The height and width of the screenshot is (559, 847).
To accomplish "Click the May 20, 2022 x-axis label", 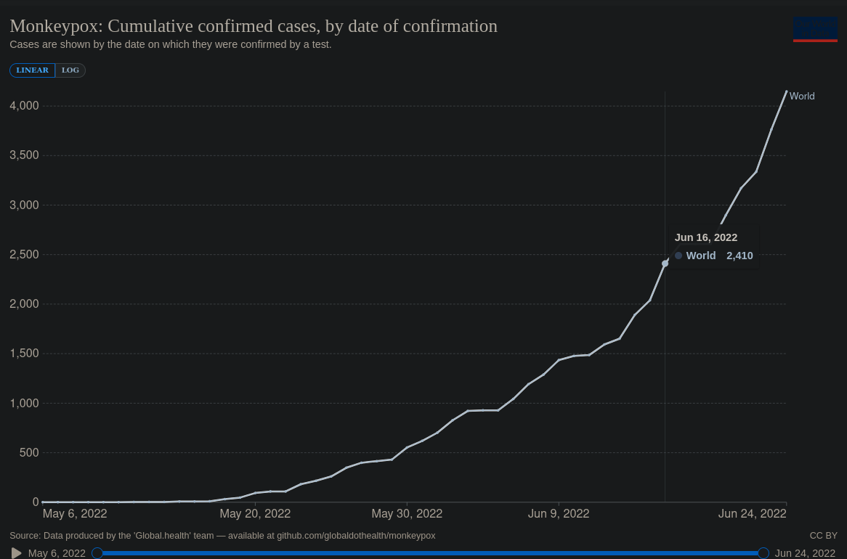I will click(255, 514).
